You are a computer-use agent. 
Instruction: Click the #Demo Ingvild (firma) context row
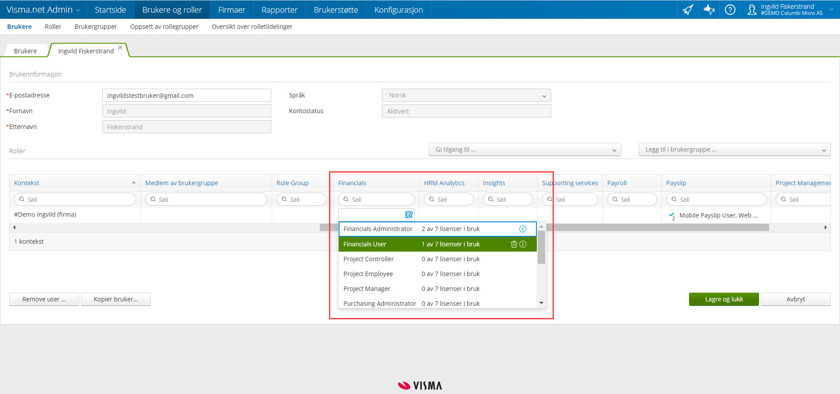pos(45,214)
